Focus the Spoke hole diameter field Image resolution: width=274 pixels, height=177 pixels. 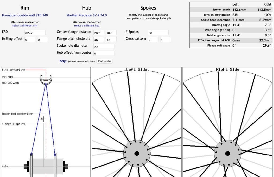click(x=104, y=46)
